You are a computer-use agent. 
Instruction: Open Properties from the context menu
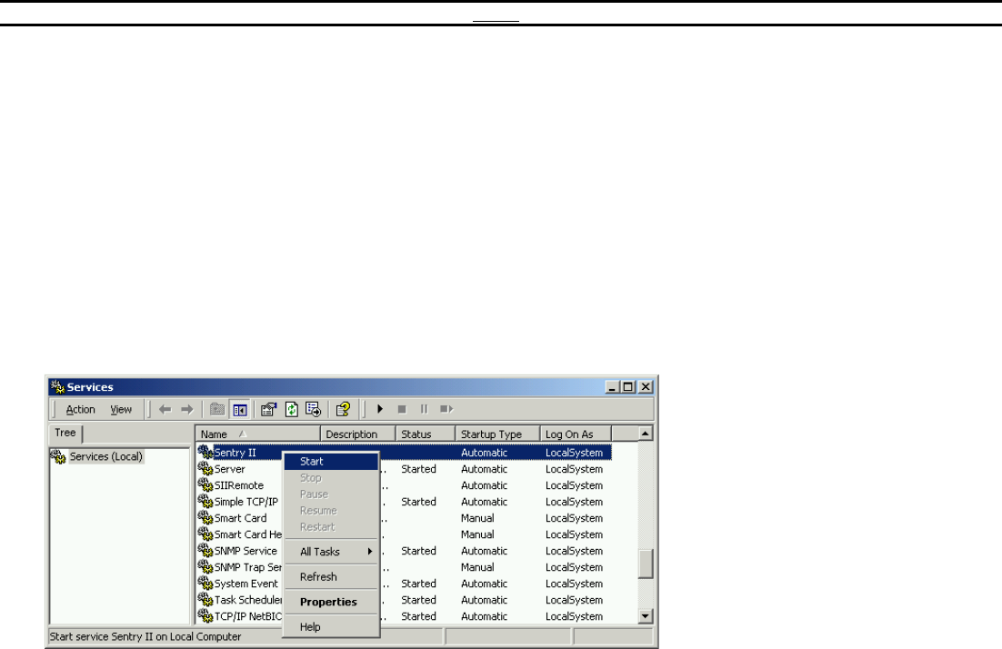(x=328, y=602)
